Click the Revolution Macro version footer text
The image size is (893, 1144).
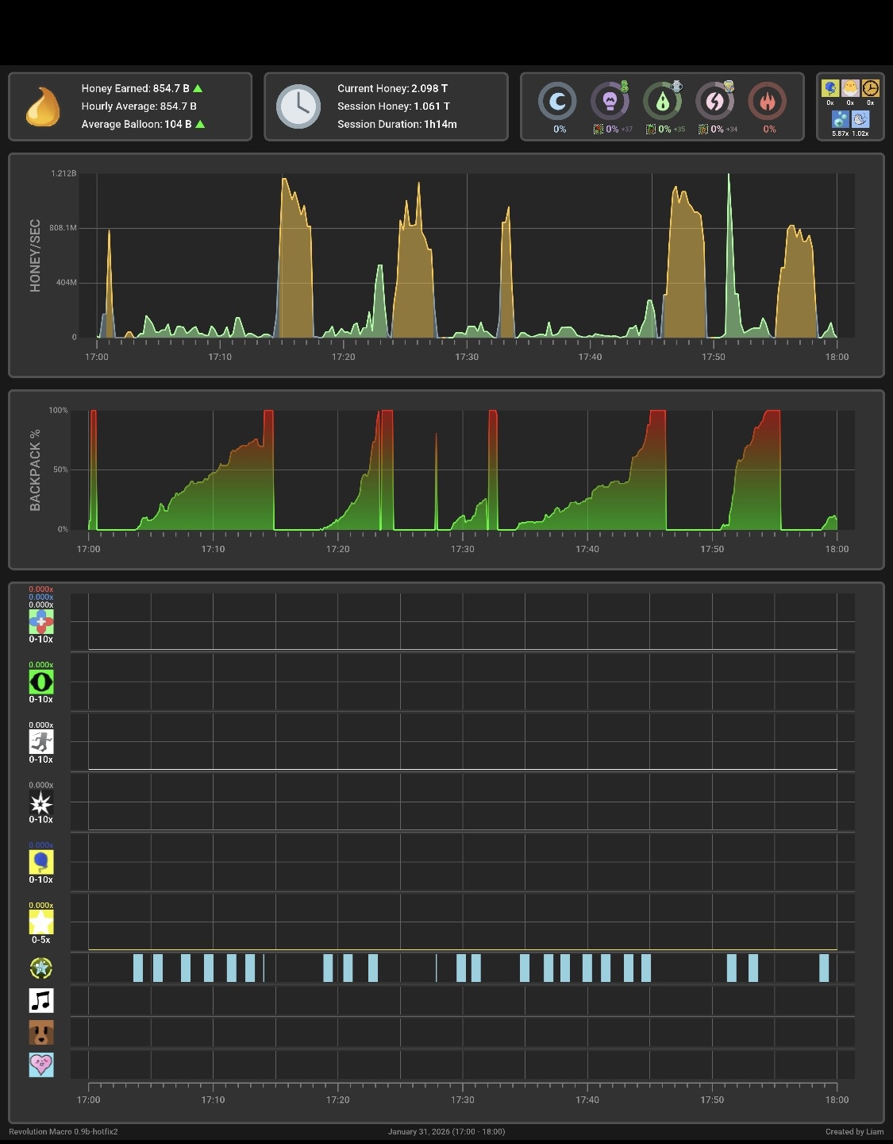pyautogui.click(x=64, y=1131)
